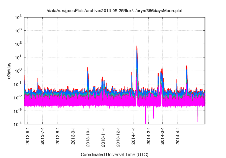Click the 10^2 y-axis tick label

(18, 44)
